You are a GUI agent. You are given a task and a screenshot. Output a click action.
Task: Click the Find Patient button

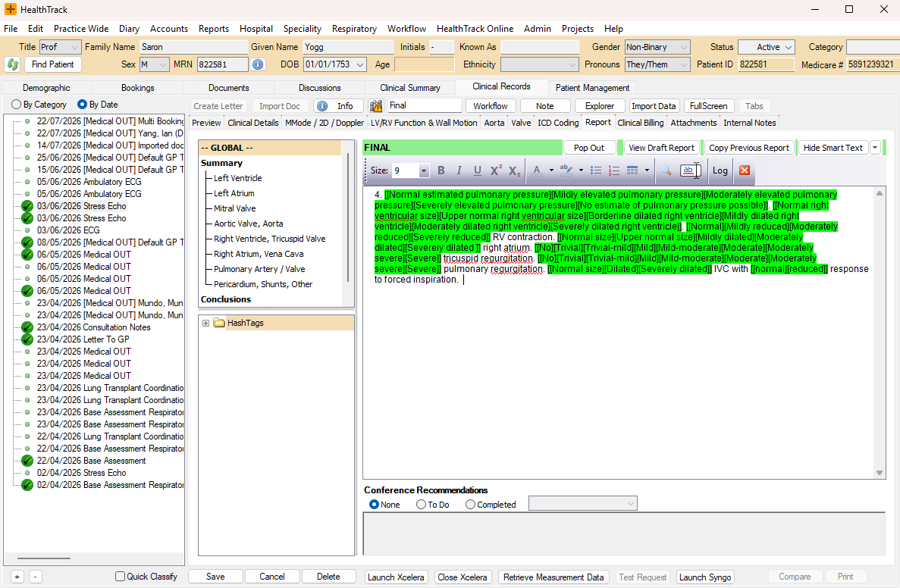(x=53, y=64)
